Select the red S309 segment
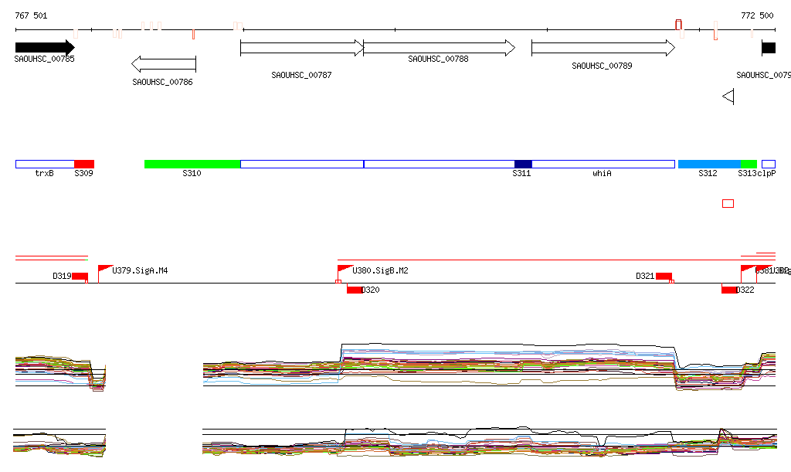Viewport: 791px width, 472px height. (x=83, y=164)
